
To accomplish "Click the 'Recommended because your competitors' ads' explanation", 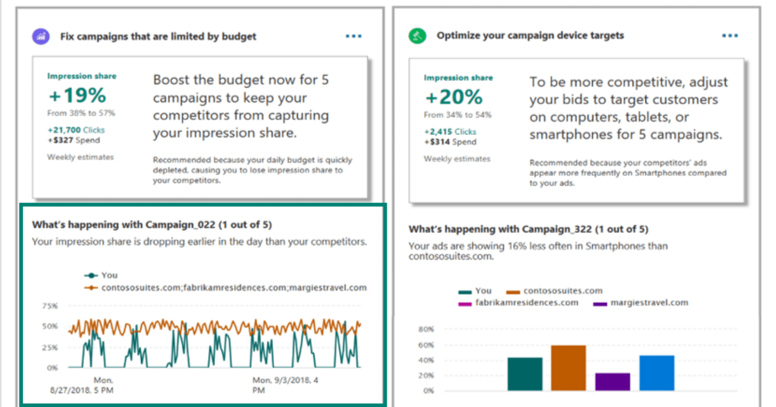I will (x=628, y=173).
